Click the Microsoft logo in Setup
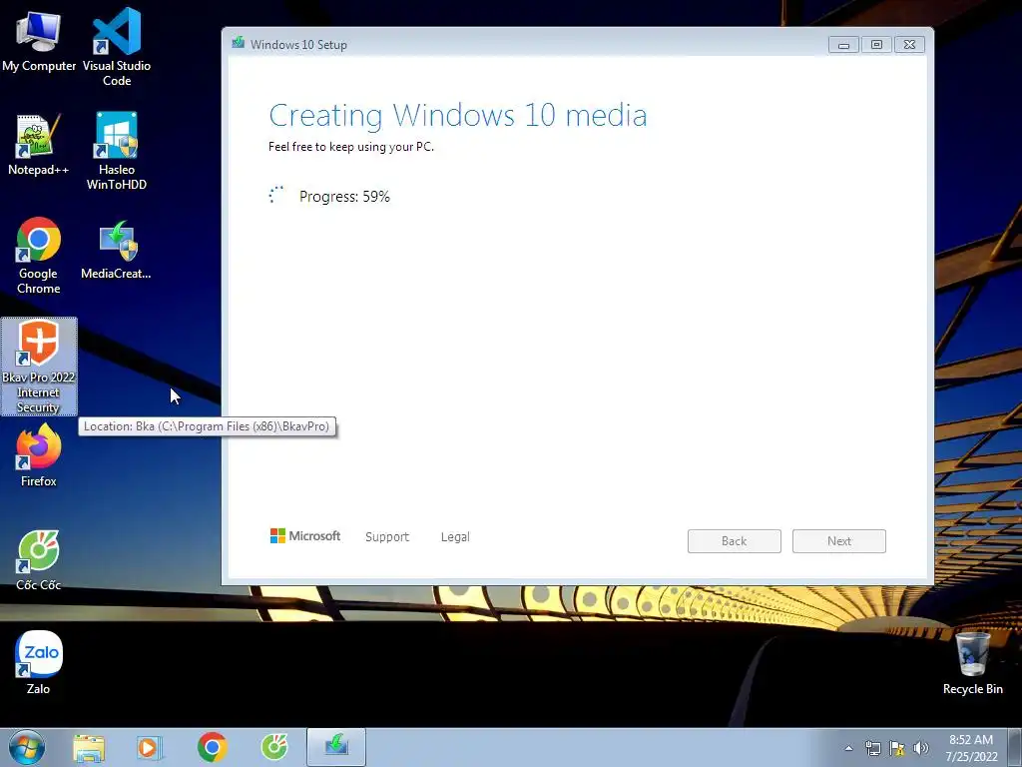1022x767 pixels. 305,536
